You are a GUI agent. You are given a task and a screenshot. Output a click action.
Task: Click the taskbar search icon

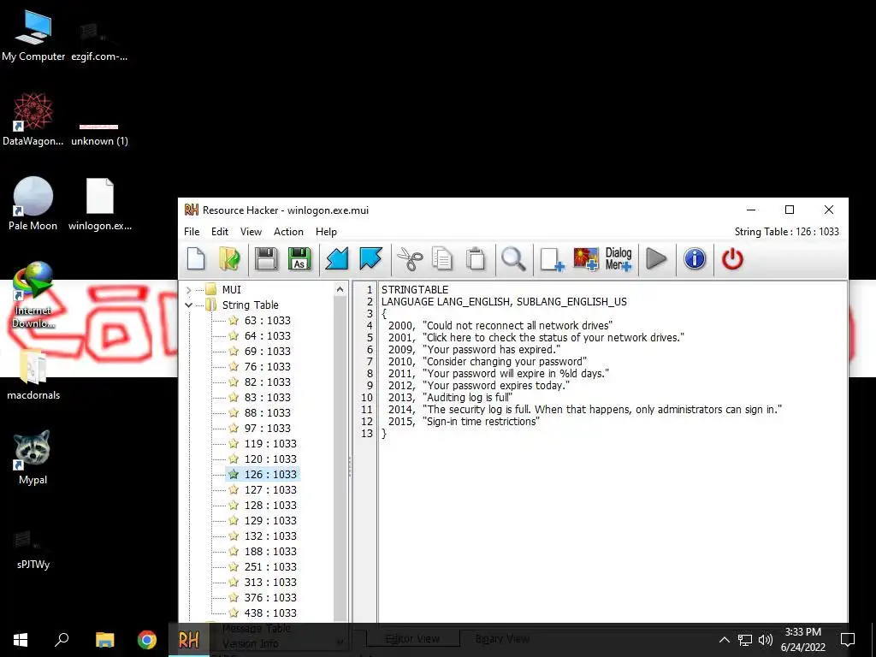(62, 640)
